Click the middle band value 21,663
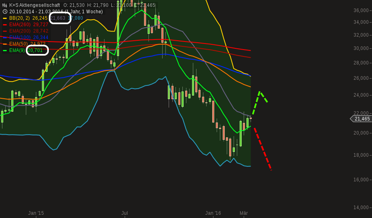The image size is (372, 218). tap(58, 18)
